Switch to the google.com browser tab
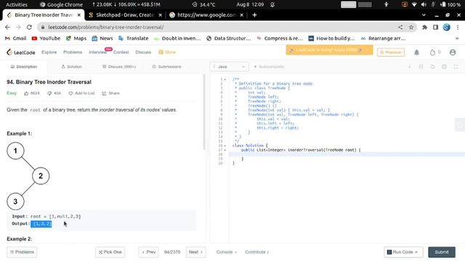 (206, 14)
